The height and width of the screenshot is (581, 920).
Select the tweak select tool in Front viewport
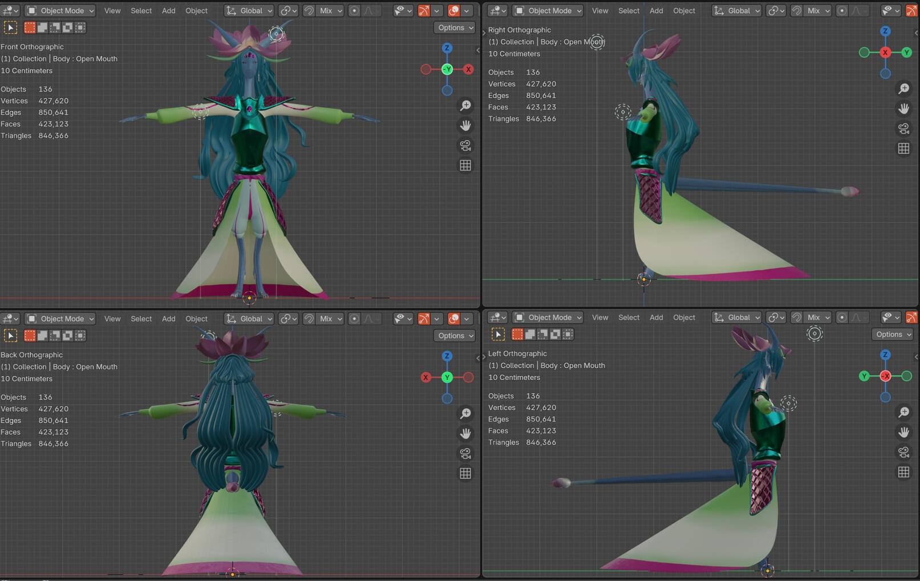pos(10,27)
